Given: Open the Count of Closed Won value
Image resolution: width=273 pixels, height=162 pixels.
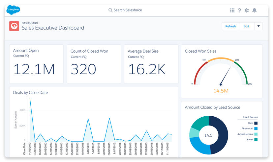Looking at the screenshot, I should pos(83,69).
